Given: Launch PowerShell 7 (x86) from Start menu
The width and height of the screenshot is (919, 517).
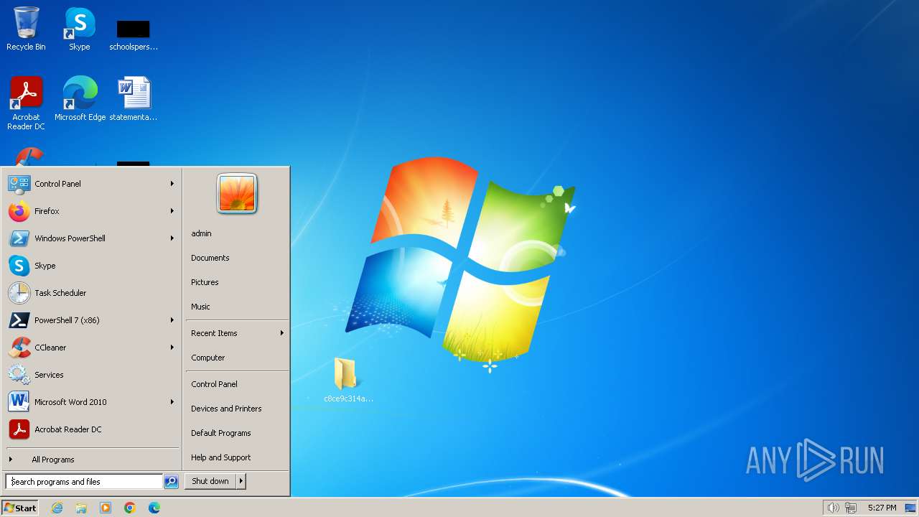Looking at the screenshot, I should (91, 320).
